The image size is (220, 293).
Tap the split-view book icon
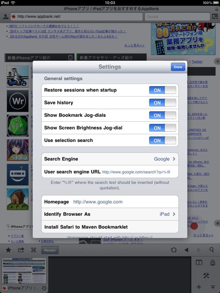(199, 262)
